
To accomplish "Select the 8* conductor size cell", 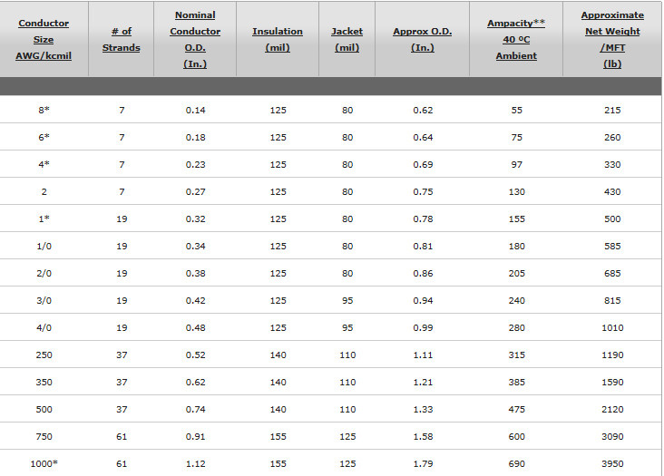I will tap(44, 110).
